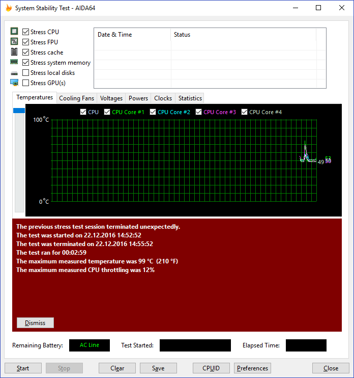Click the blue graph scale slider handle
This screenshot has width=354, height=378.
19,111
